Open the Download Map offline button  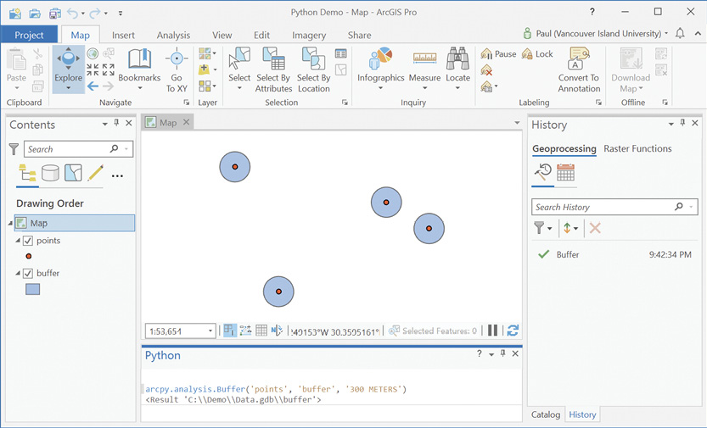click(x=631, y=70)
